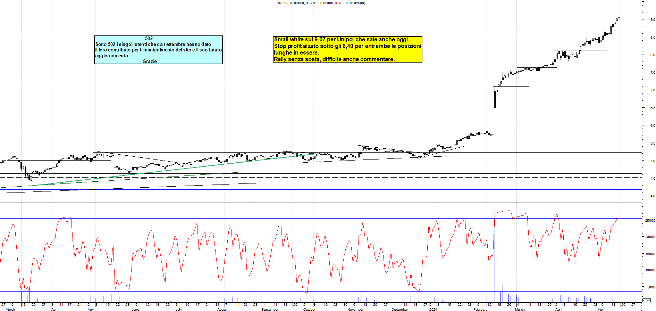Select the line 'Stop profit alzato sotto gli 8,40'

347,46
